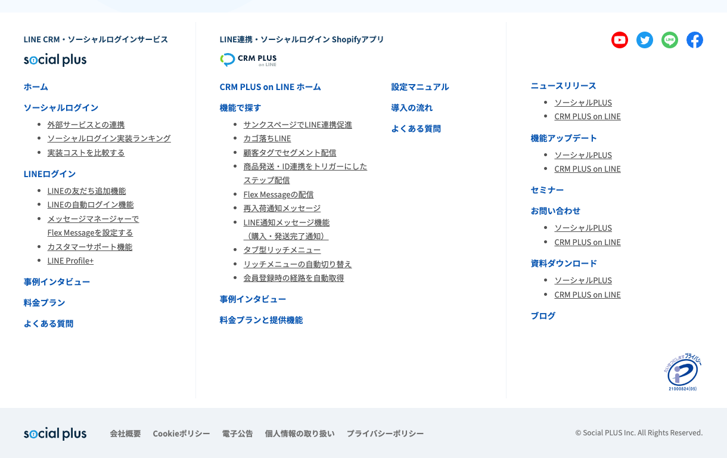727x458 pixels.
Task: Open 個人情報の取り扱い in bottom bar
Action: 300,434
